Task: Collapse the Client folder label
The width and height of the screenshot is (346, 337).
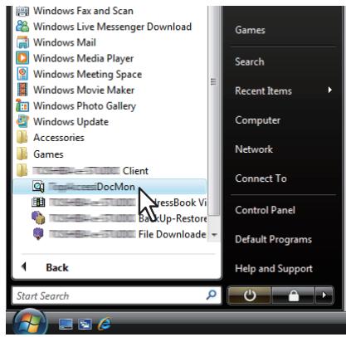Action: [x=90, y=171]
